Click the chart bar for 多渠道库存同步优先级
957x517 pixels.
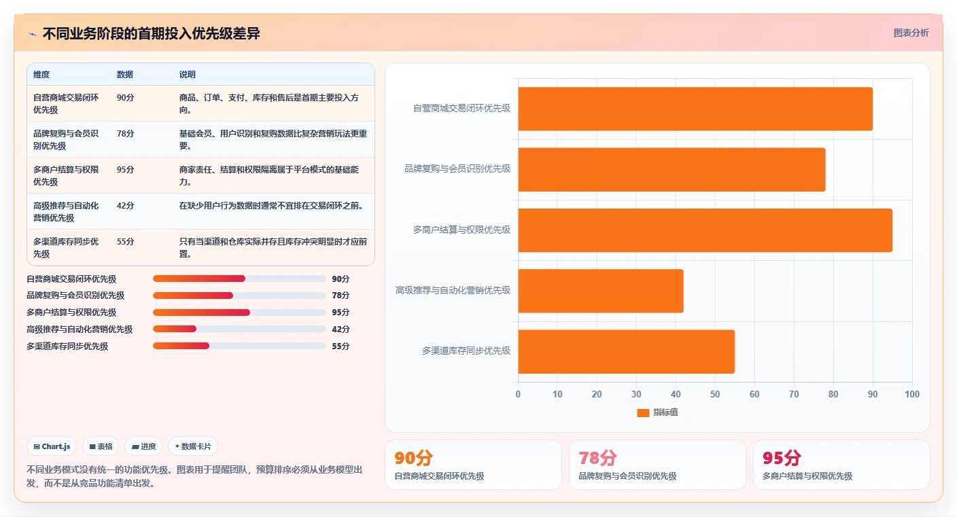click(x=627, y=351)
